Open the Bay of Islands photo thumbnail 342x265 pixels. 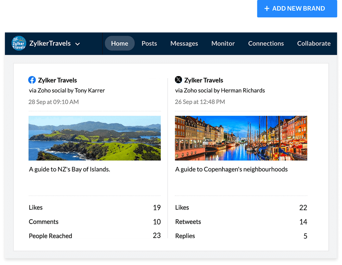pyautogui.click(x=94, y=138)
